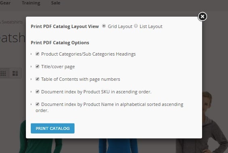Close the print catalog popup
Viewport: 228px width, 153px height.
pyautogui.click(x=202, y=17)
